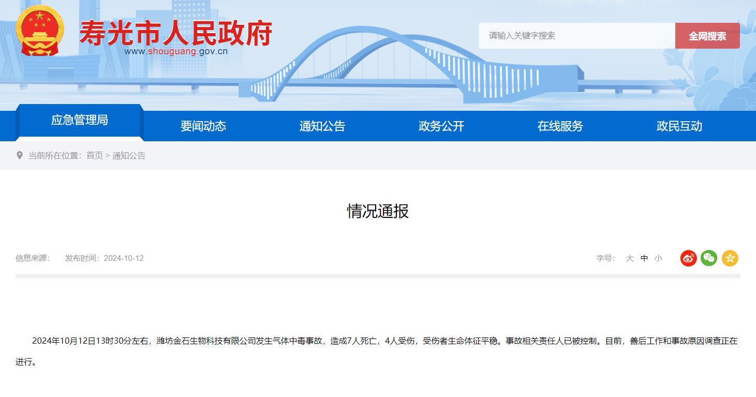This screenshot has width=756, height=397.
Task: Set font size to 大 (large)
Action: click(630, 258)
